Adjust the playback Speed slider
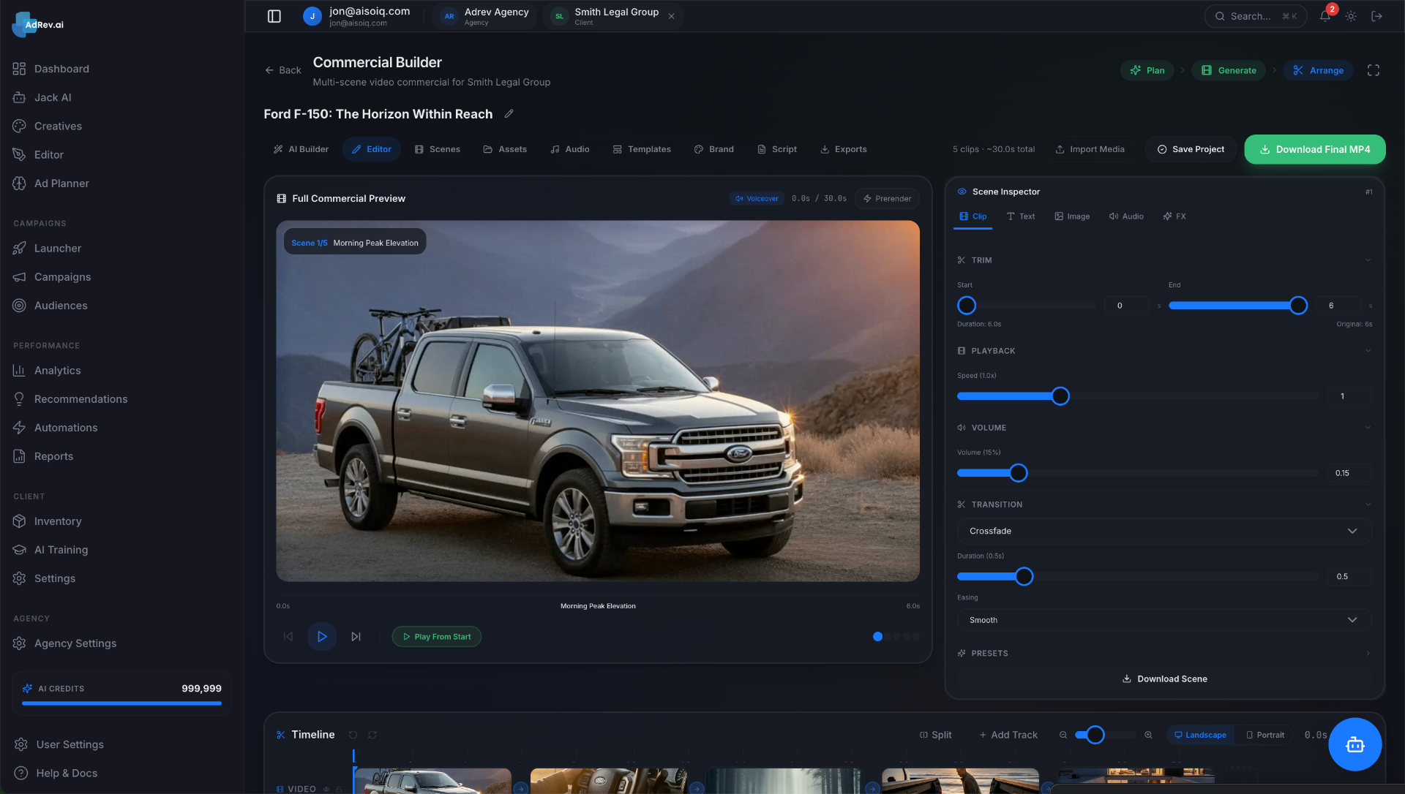The image size is (1405, 794). click(1060, 396)
